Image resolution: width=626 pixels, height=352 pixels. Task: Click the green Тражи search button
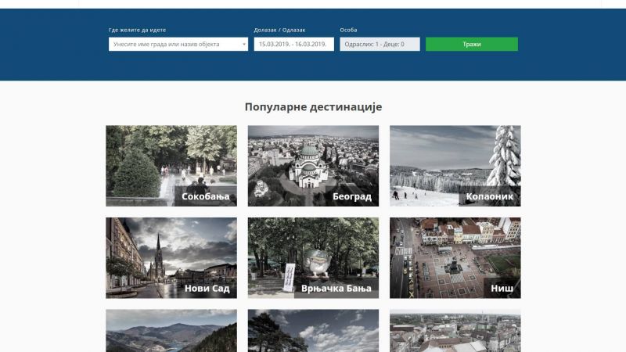(472, 45)
